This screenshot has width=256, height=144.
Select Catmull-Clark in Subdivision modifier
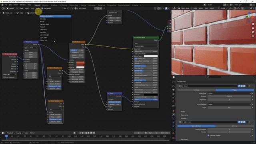[196, 126]
